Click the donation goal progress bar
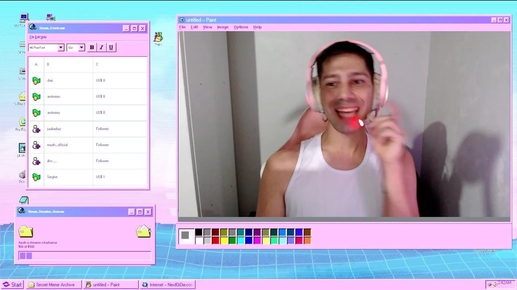Viewport: 517px width, 290px height. [x=84, y=256]
